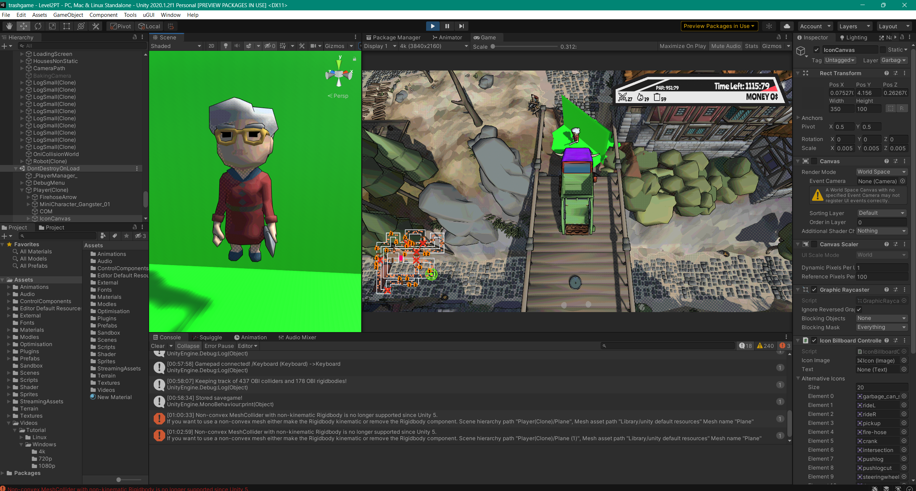This screenshot has width=916, height=491.
Task: Toggle Collapse in Console
Action: [188, 346]
